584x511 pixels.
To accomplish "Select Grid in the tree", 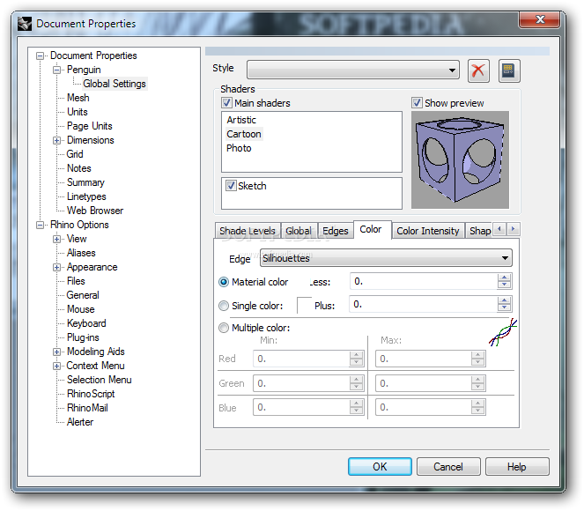I will (75, 154).
